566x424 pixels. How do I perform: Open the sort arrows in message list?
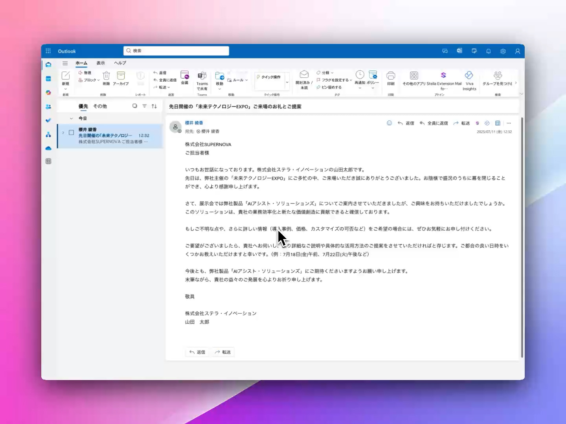(x=154, y=106)
